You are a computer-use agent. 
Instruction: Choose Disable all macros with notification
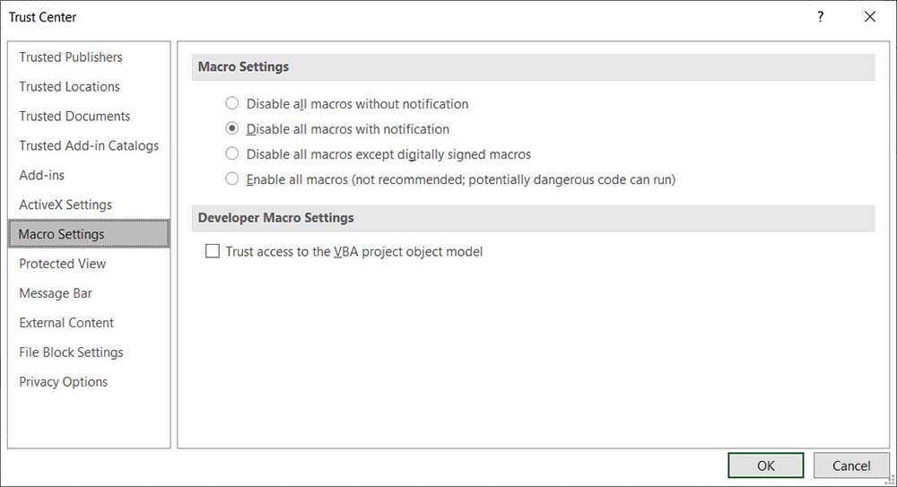tap(232, 128)
